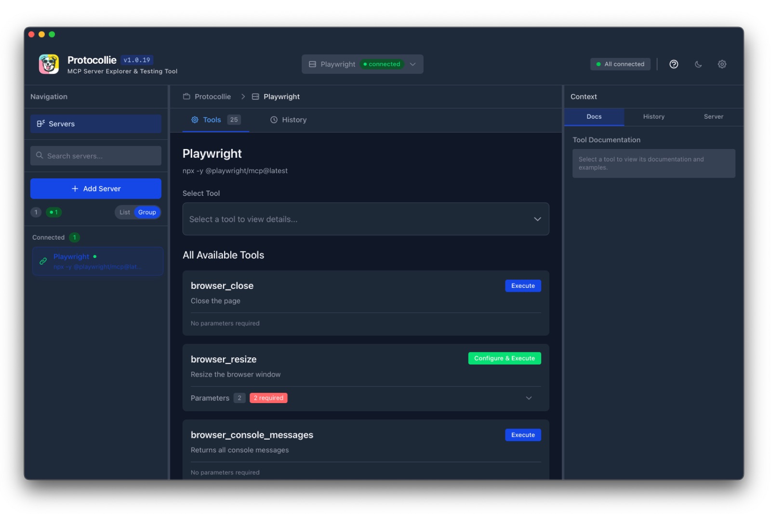Execute the browser_close tool
The height and width of the screenshot is (514, 771).
click(523, 286)
